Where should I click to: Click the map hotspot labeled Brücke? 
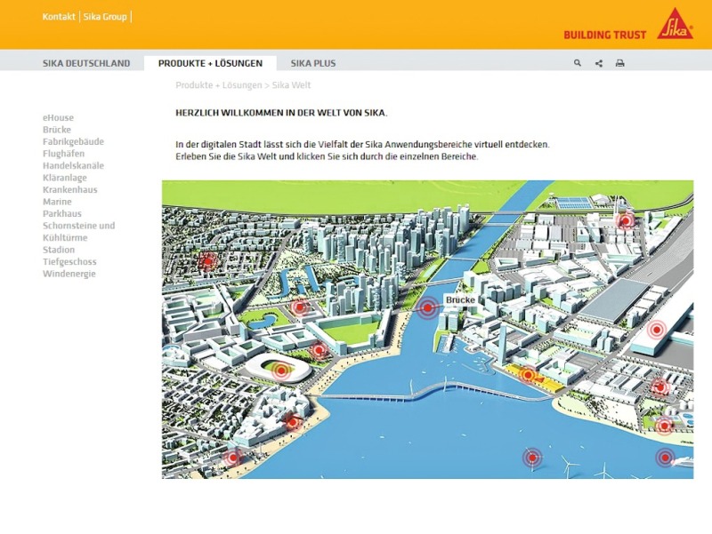[428, 307]
